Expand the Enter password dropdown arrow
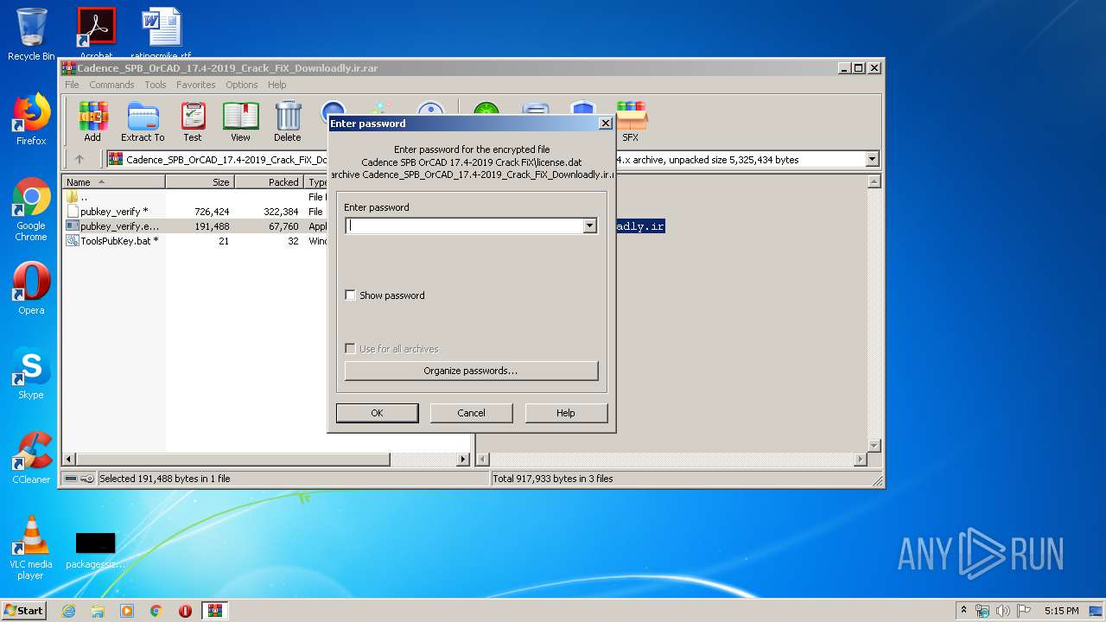1106x622 pixels. (x=590, y=225)
